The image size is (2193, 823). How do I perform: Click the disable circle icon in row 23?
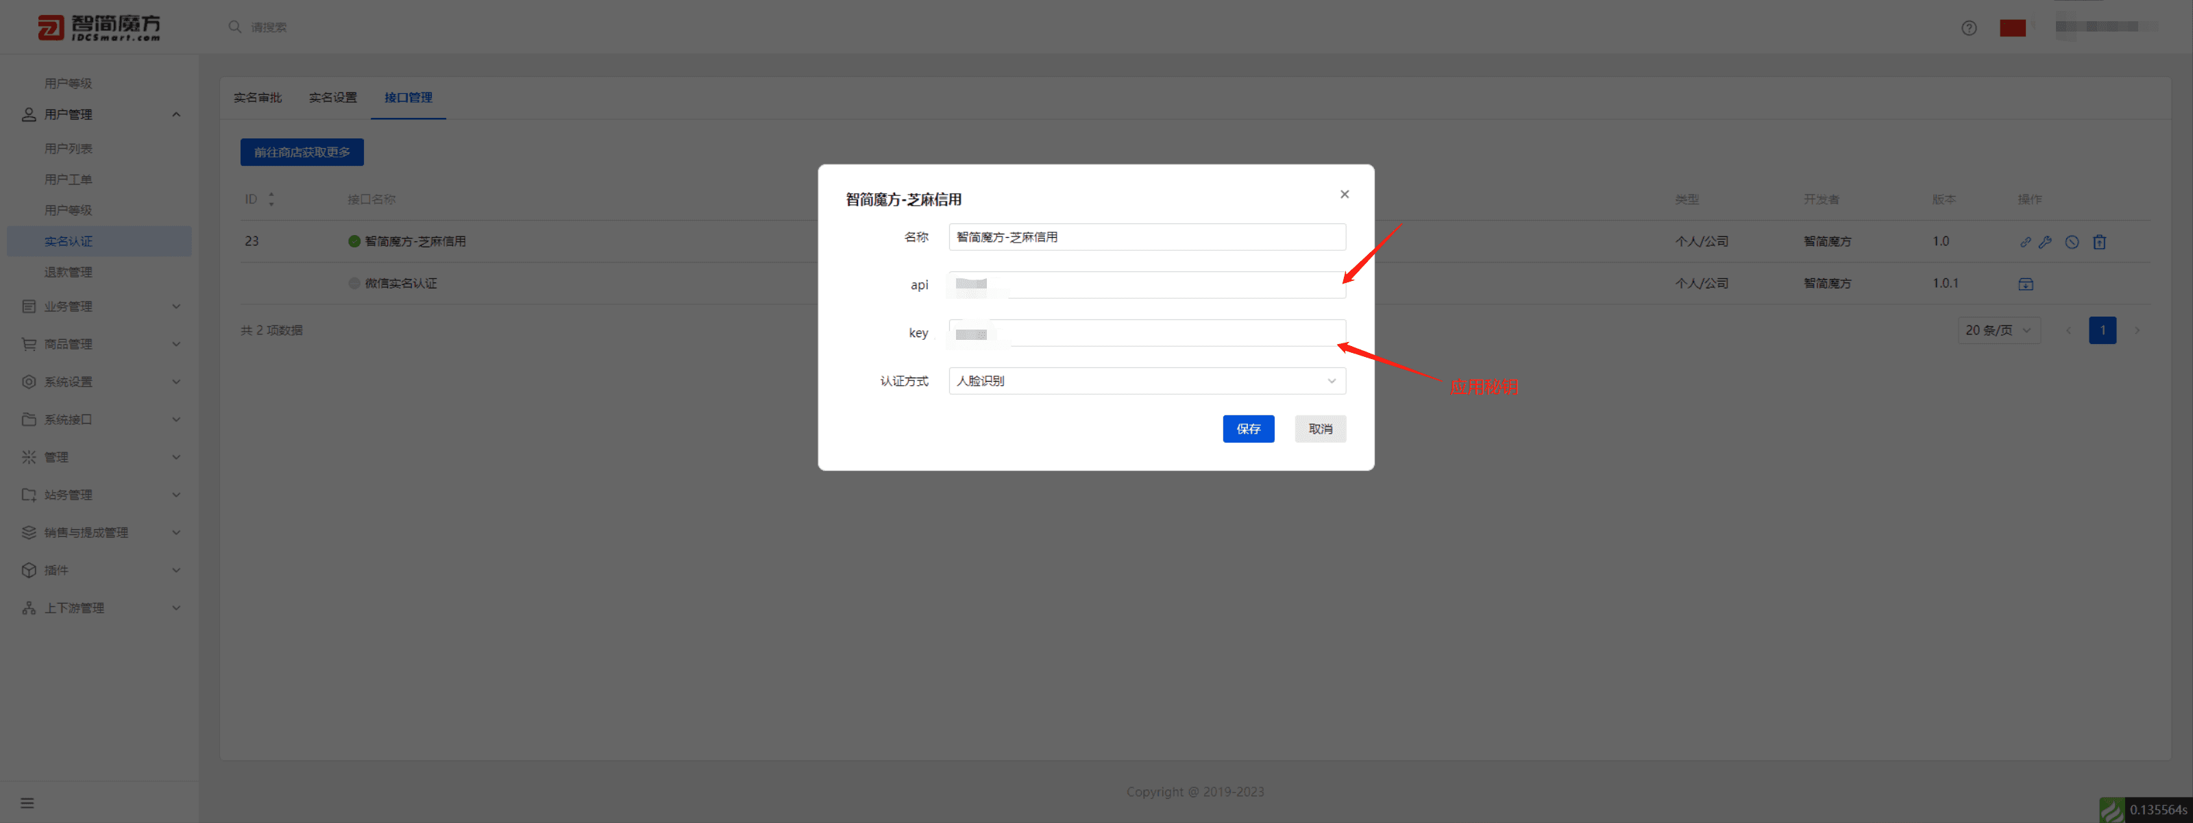[2071, 242]
